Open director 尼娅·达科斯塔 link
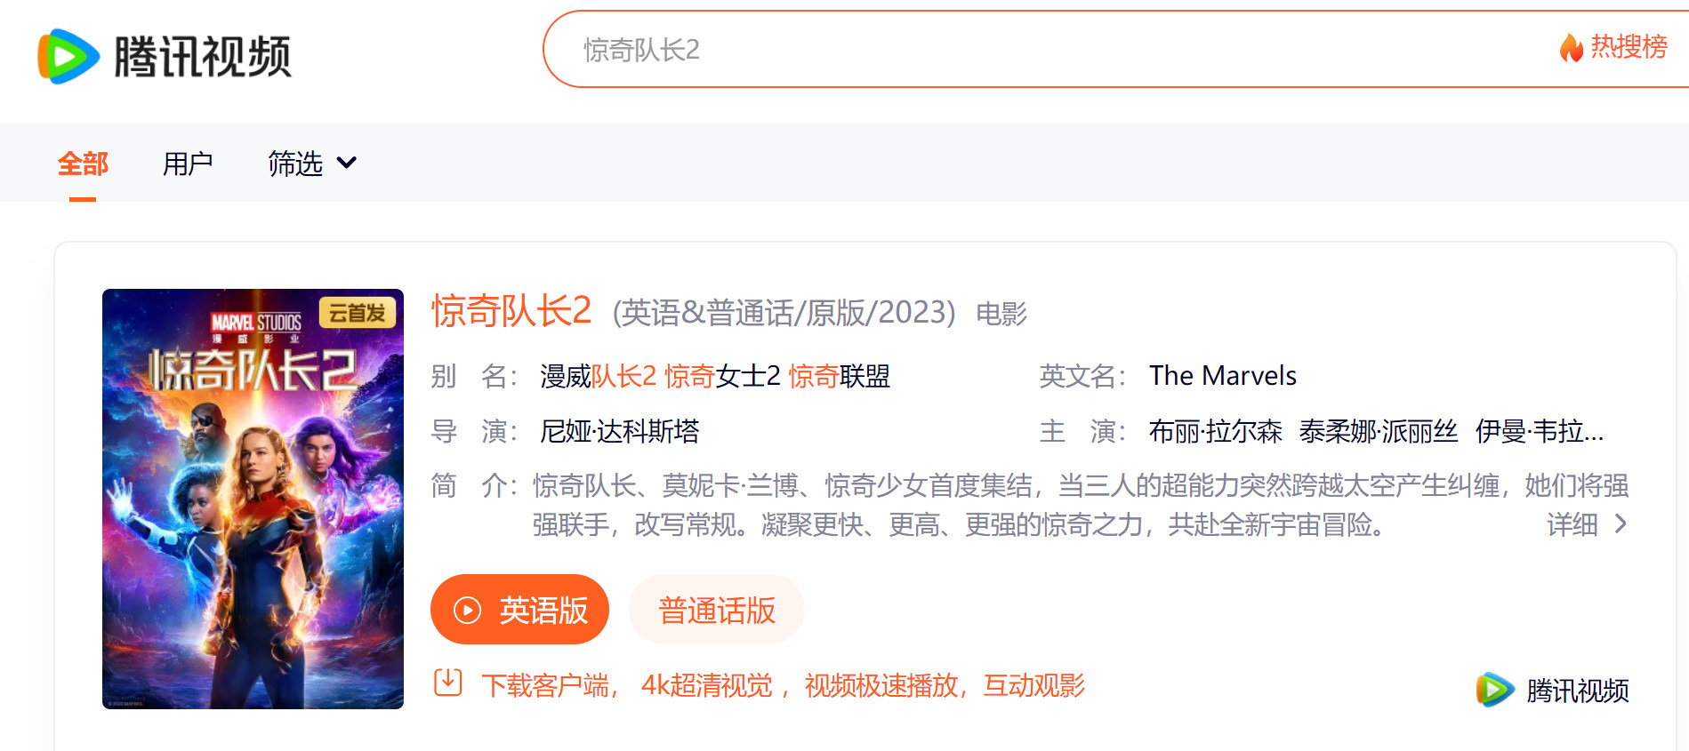 619,431
